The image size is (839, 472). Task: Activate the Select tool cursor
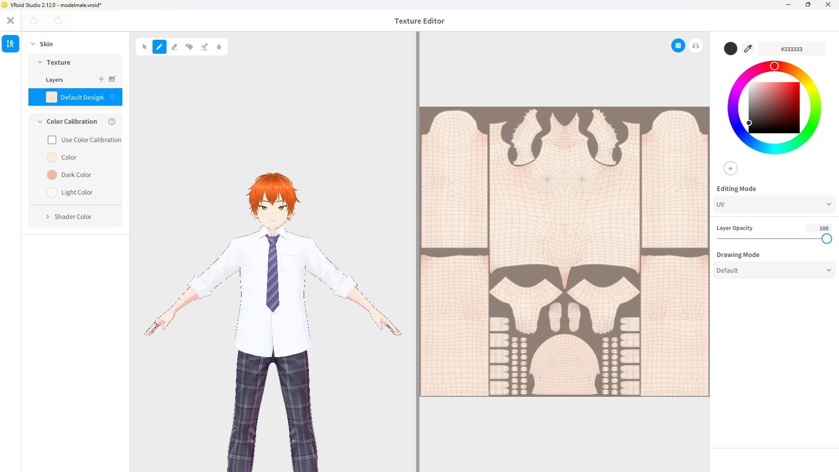[144, 46]
